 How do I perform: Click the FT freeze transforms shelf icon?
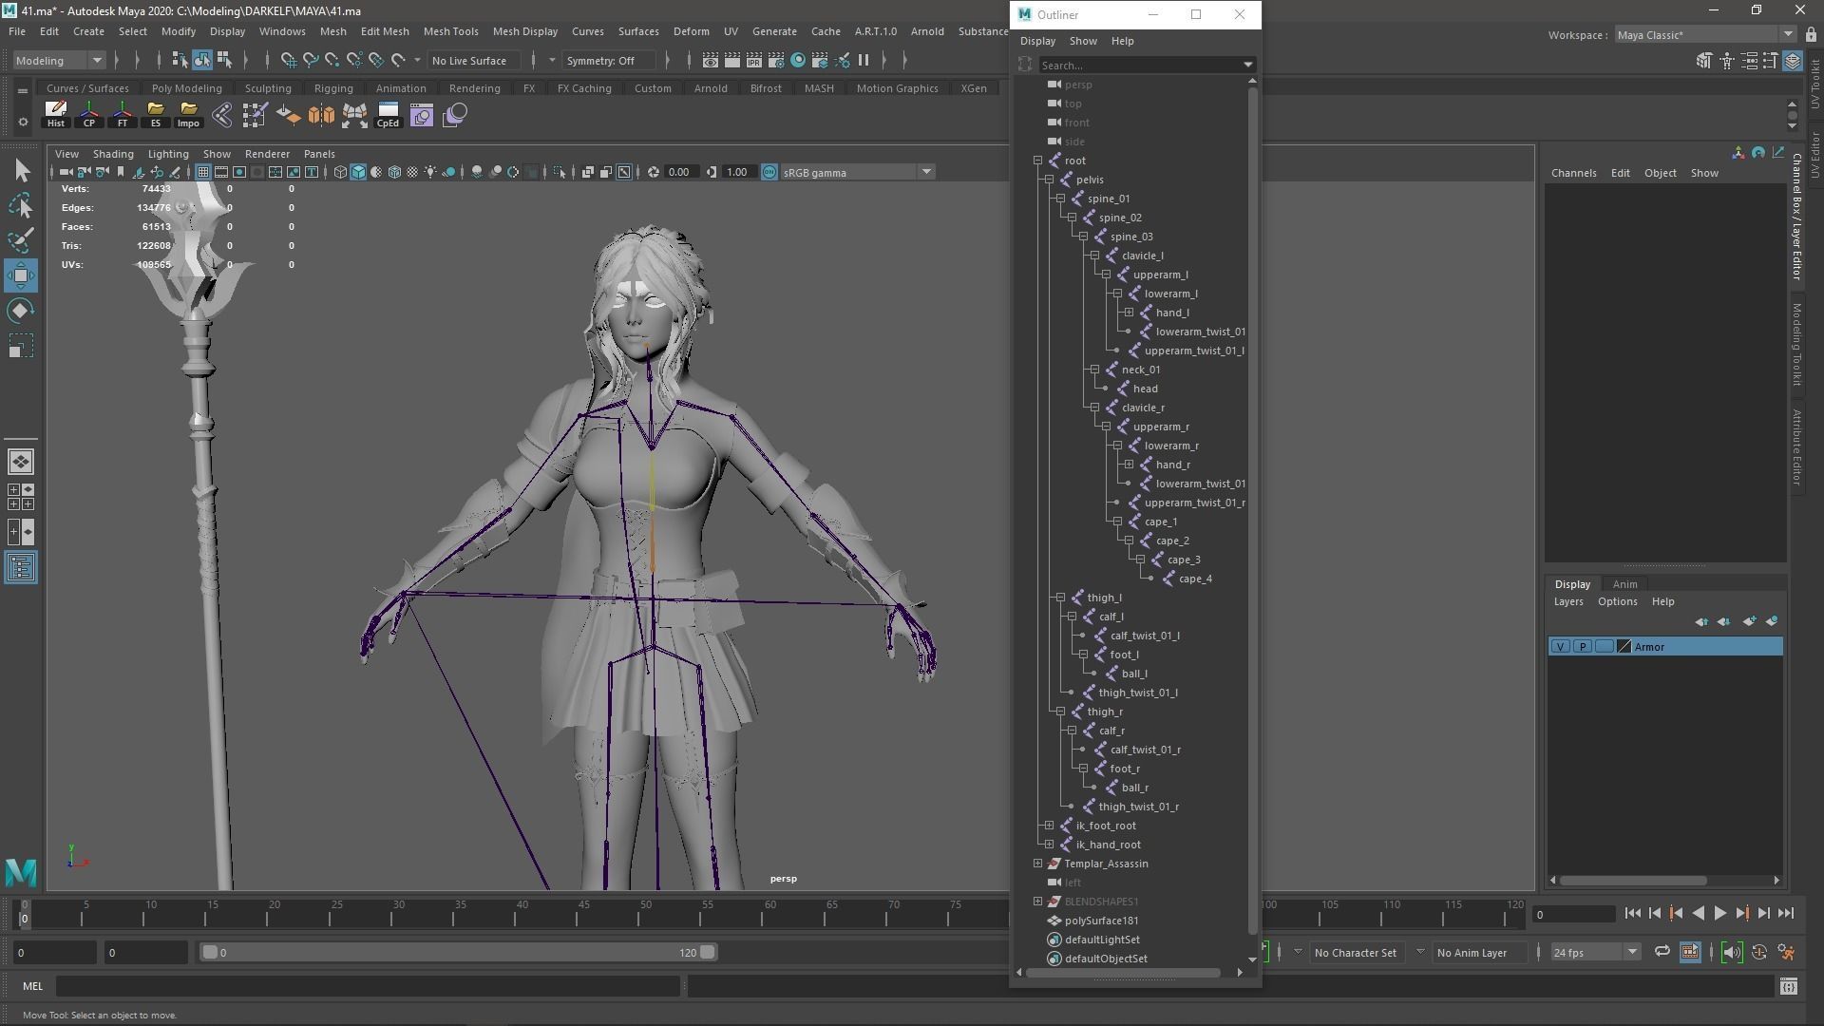(x=123, y=115)
